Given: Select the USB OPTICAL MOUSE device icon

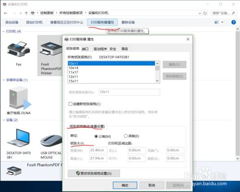Looking at the screenshot, I should 51,141.
